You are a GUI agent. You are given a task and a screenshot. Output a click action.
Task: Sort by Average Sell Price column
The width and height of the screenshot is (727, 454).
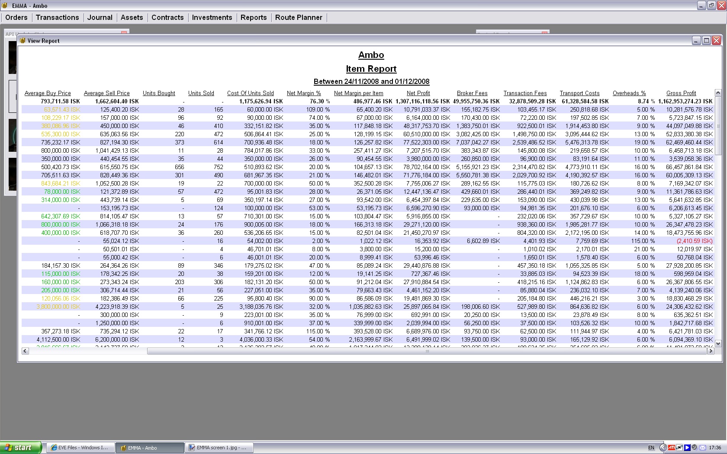pos(107,93)
